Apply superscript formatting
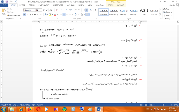 coord(41,15)
